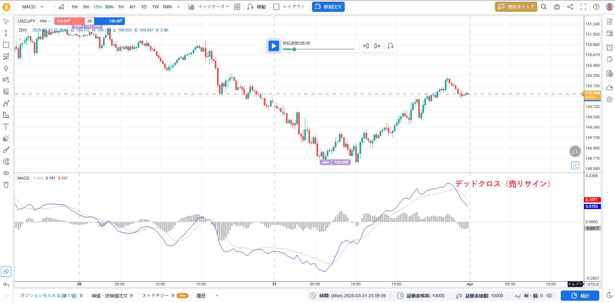
Task: Switch to the 履歴 tab
Action: click(x=201, y=296)
